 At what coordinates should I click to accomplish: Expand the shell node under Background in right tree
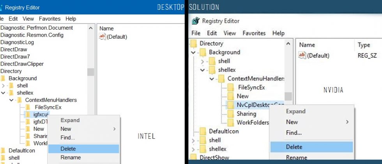(202, 61)
